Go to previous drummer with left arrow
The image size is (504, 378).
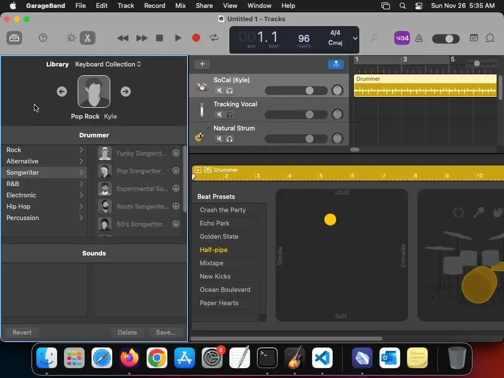tap(62, 92)
